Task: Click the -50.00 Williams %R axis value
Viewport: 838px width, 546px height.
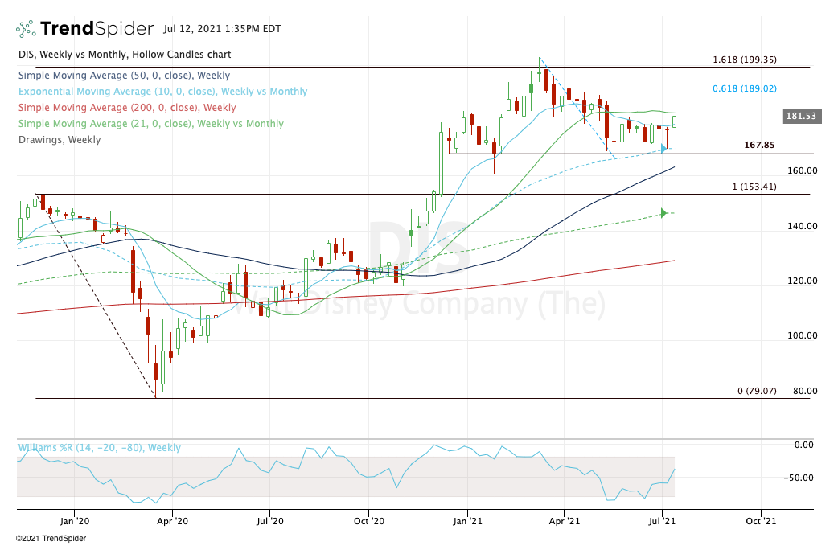Action: [799, 478]
